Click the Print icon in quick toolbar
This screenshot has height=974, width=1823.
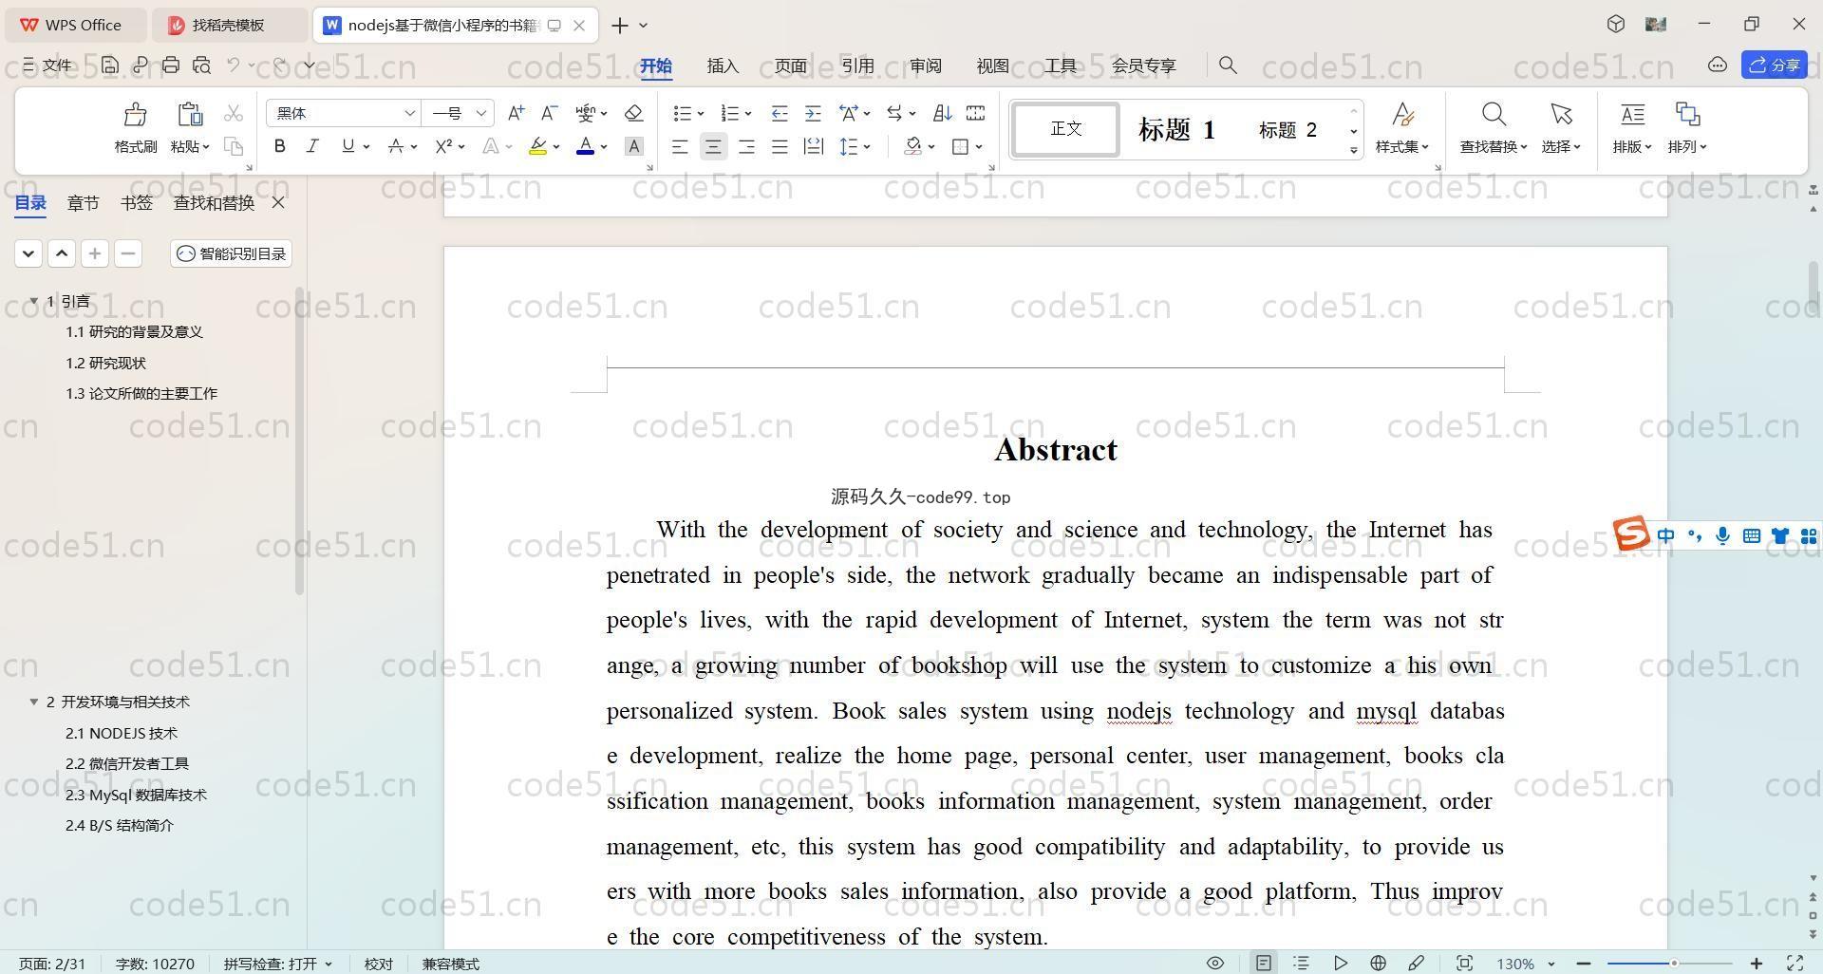171,65
